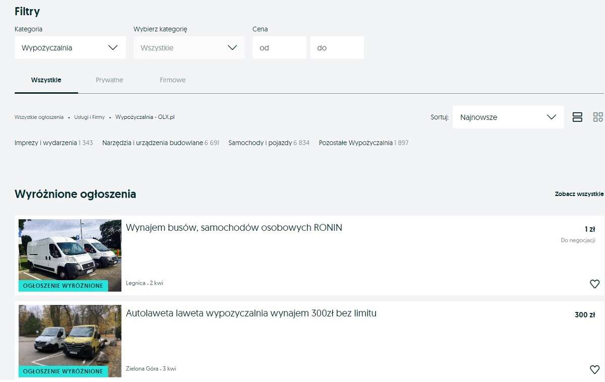Click the minimum price 'od' field
This screenshot has width=605, height=382.
tap(279, 48)
